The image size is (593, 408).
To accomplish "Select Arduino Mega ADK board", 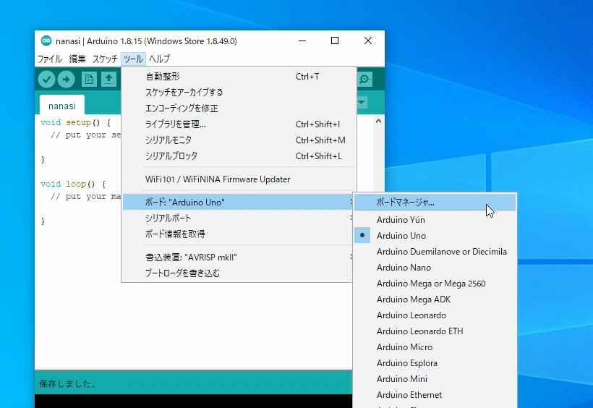I will [x=435, y=299].
